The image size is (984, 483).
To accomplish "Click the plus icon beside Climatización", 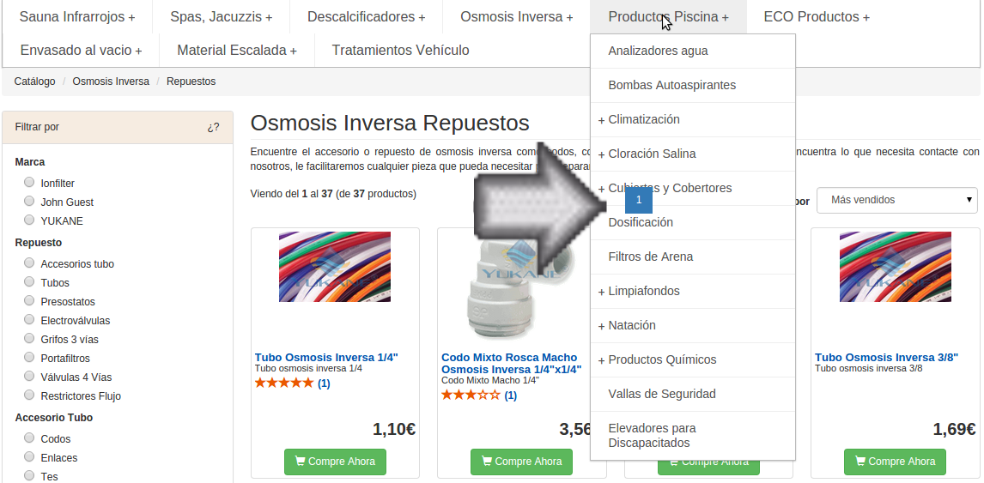I will [601, 120].
